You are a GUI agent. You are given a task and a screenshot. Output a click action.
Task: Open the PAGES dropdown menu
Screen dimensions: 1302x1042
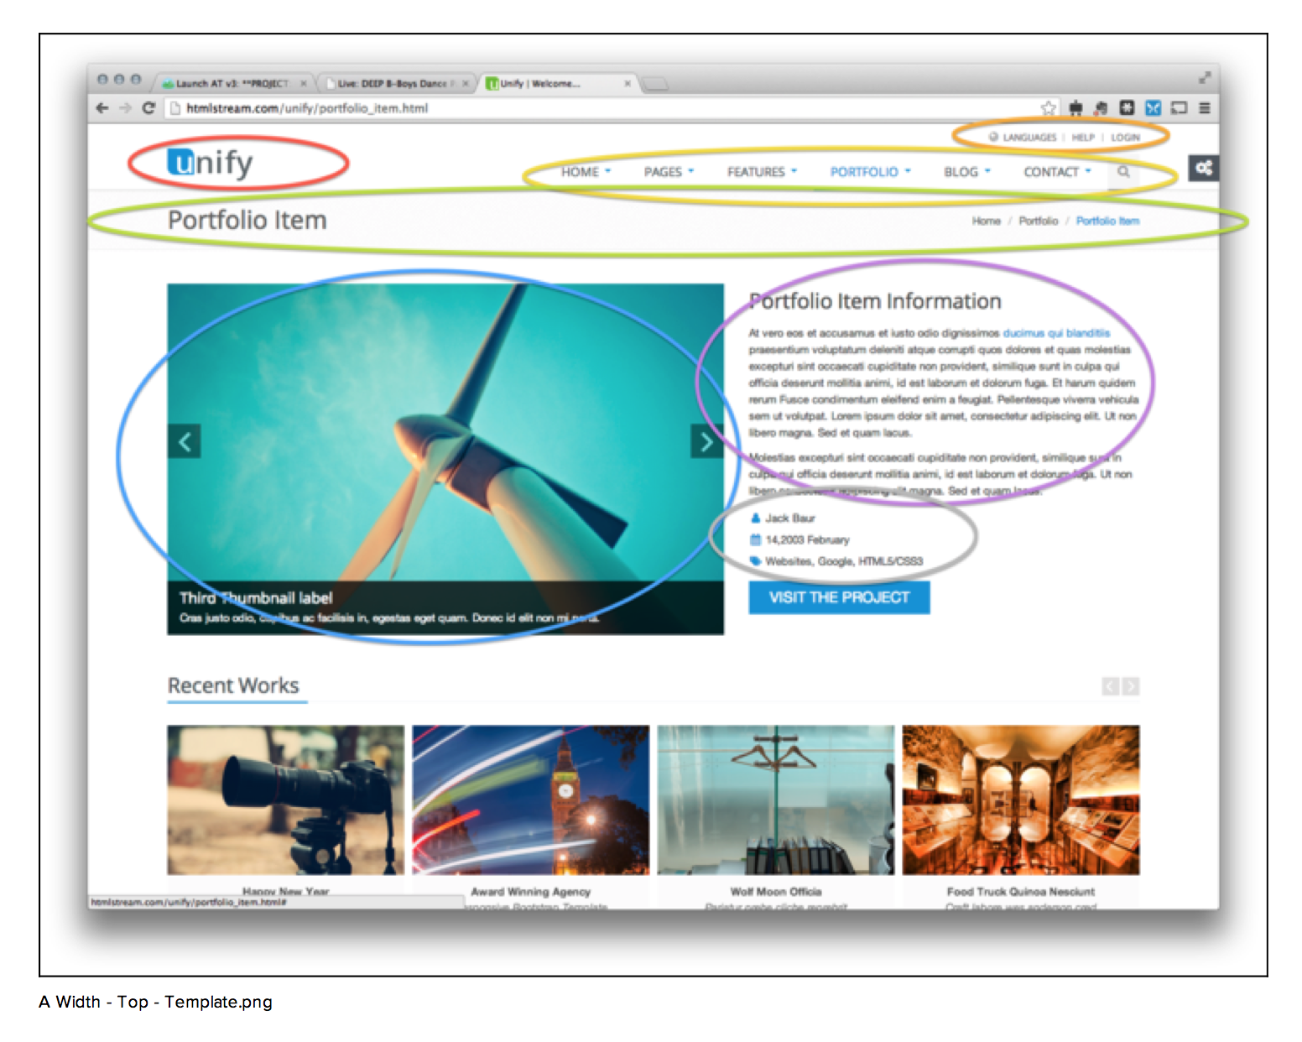coord(669,172)
